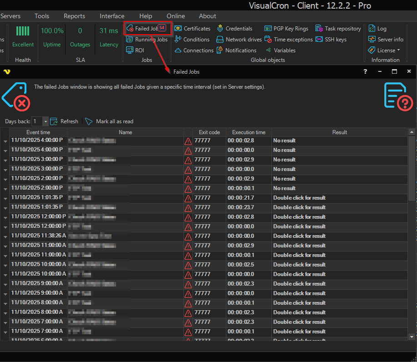Image resolution: width=417 pixels, height=362 pixels.
Task: Open the Reports menu
Action: (x=74, y=16)
